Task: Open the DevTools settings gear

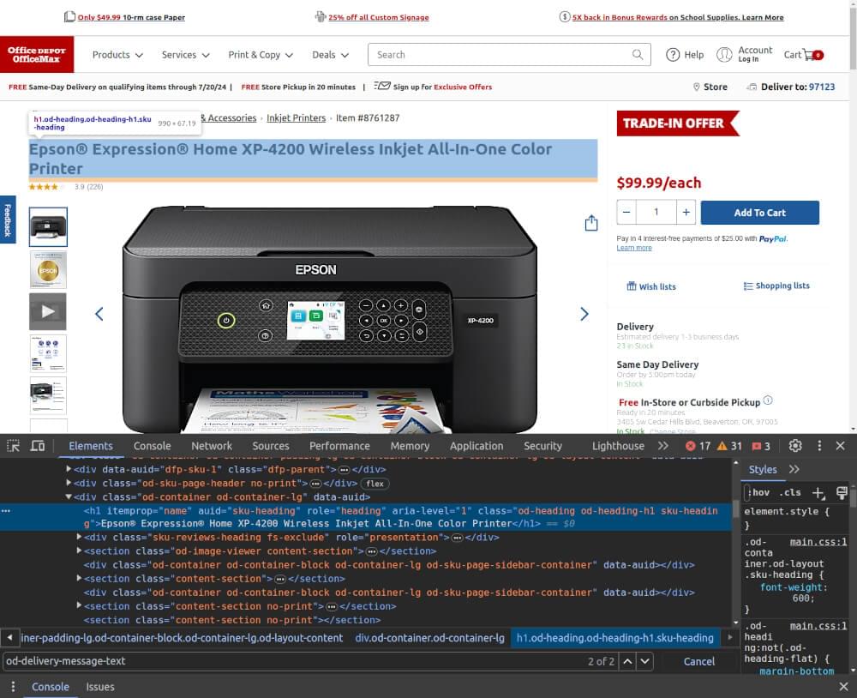Action: [795, 445]
